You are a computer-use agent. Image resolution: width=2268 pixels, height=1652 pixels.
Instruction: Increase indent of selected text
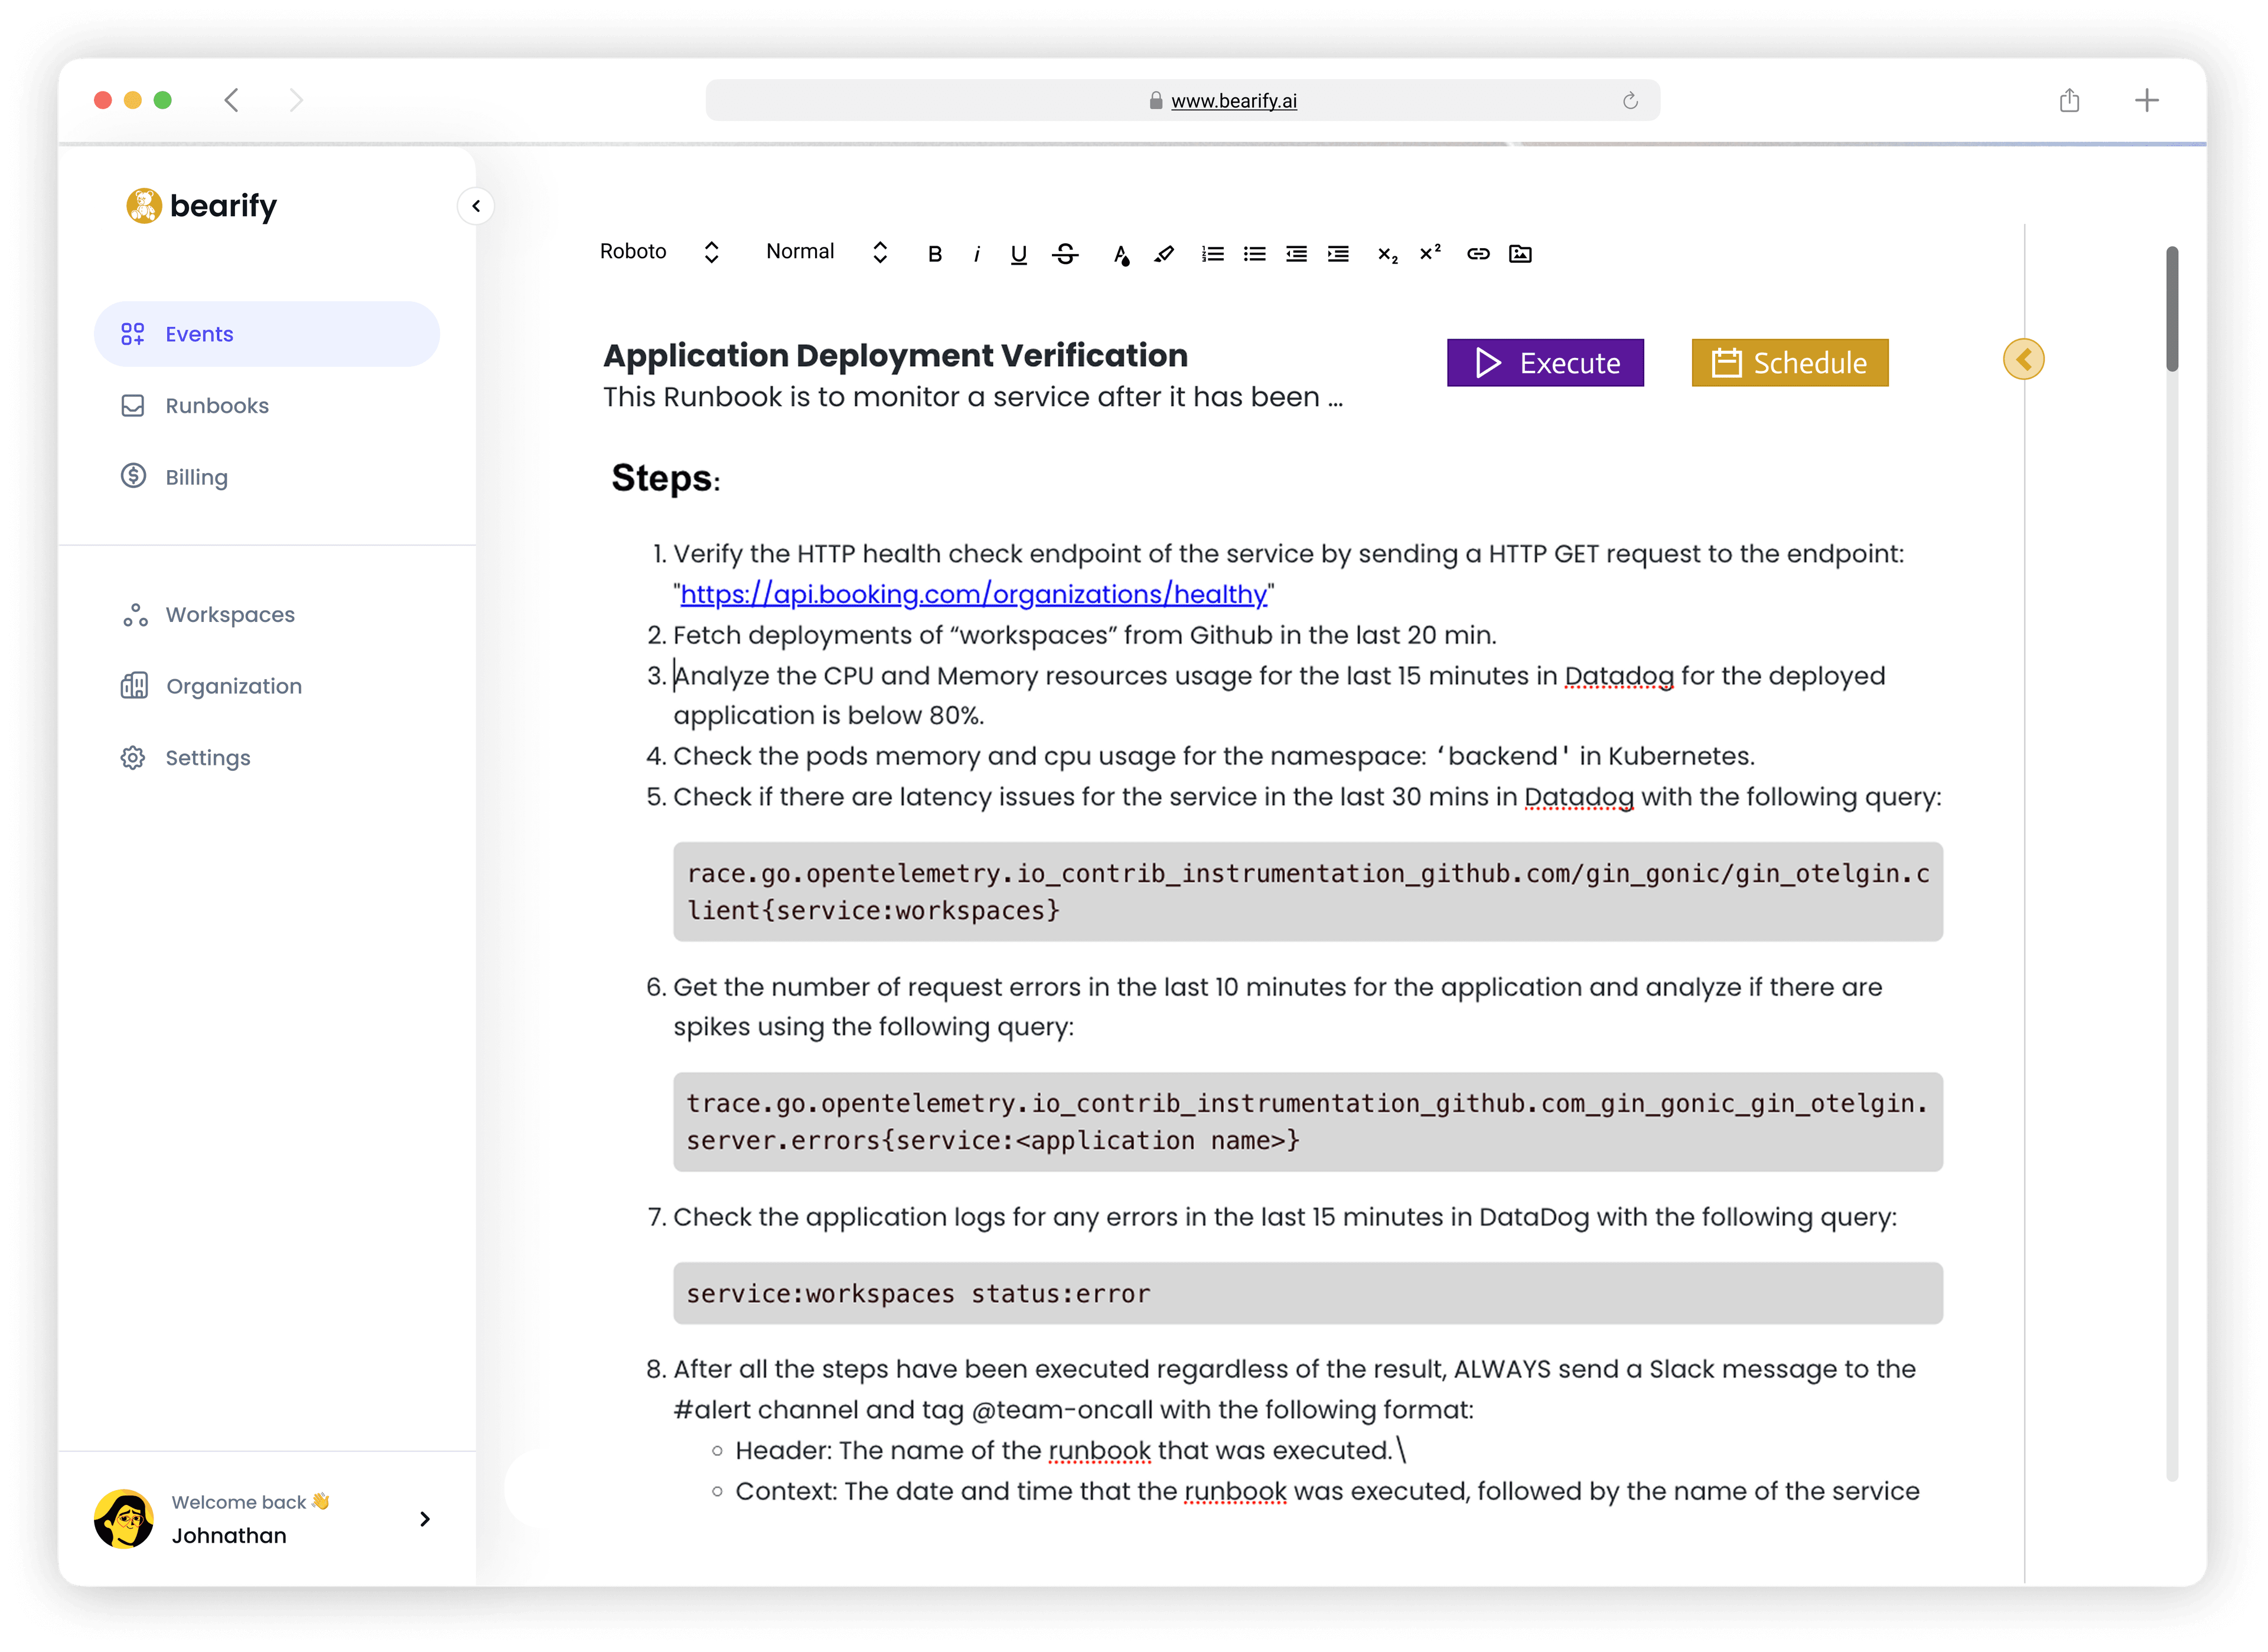coord(1338,254)
